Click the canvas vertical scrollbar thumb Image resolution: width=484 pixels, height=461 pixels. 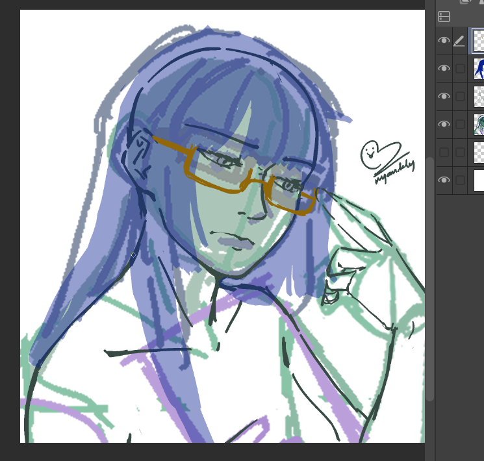429,279
